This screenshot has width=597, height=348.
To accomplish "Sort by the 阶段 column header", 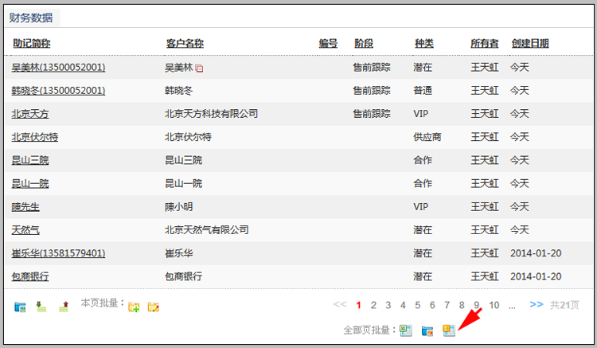I will coord(364,44).
